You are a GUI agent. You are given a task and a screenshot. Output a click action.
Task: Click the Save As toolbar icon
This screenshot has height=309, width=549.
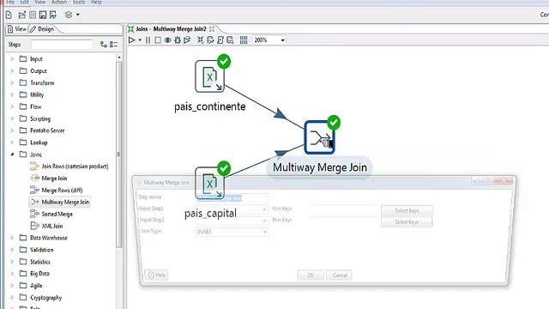(53, 15)
